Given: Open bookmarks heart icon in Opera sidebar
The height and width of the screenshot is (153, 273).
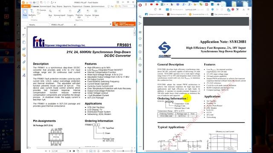Looking at the screenshot, I should pyautogui.click(x=140, y=39).
